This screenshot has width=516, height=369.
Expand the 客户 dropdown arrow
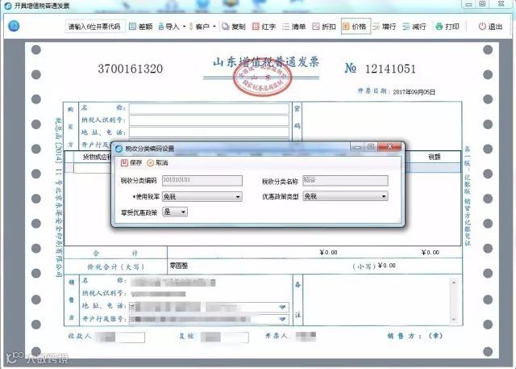pos(214,27)
